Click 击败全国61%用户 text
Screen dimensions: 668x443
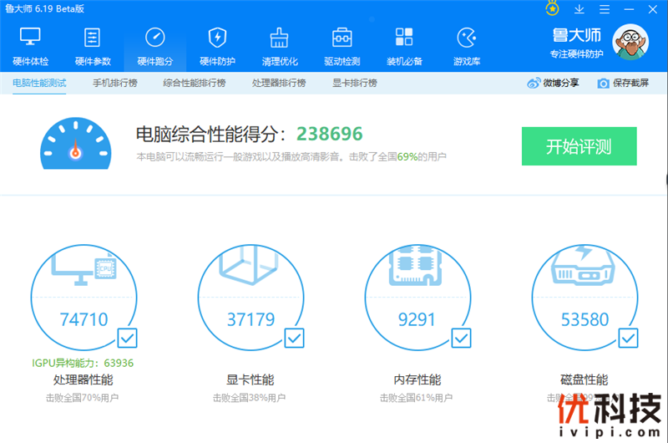coord(416,398)
